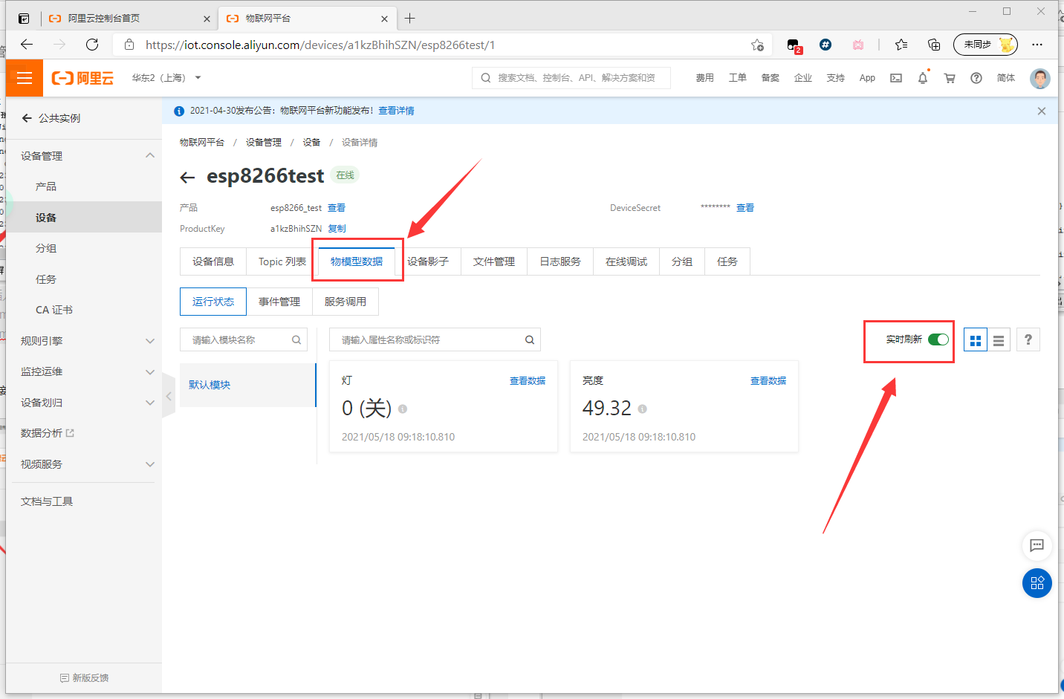Open a new browser tab
1064x699 pixels.
(x=410, y=19)
